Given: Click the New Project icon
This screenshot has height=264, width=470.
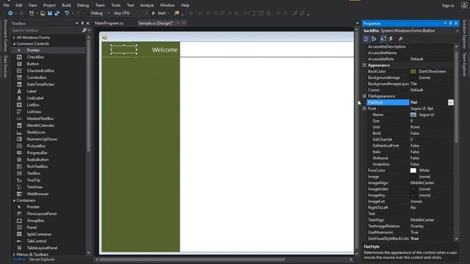Looking at the screenshot, I should coord(32,13).
